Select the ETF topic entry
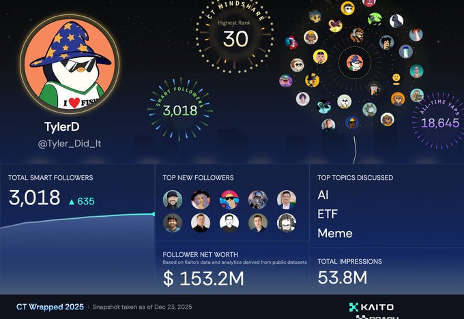This screenshot has width=464, height=319. pyautogui.click(x=328, y=214)
